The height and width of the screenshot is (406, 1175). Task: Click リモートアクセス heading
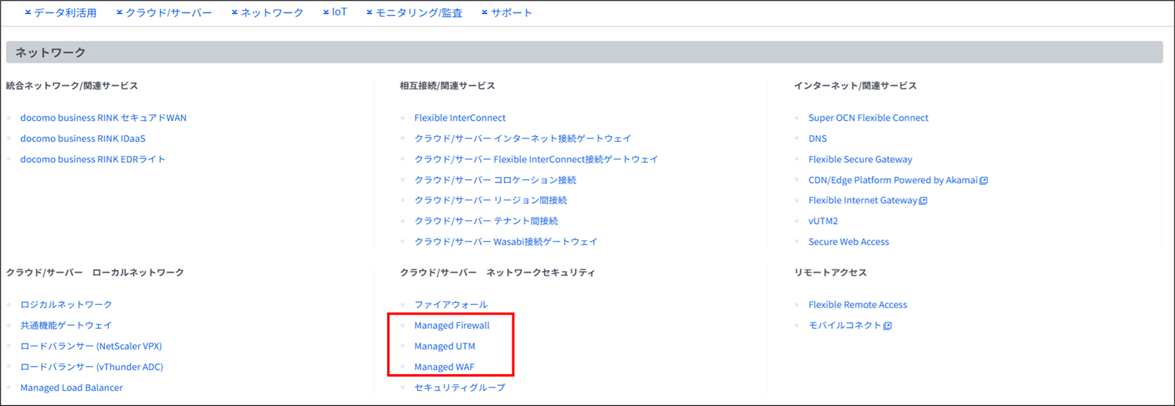click(830, 273)
